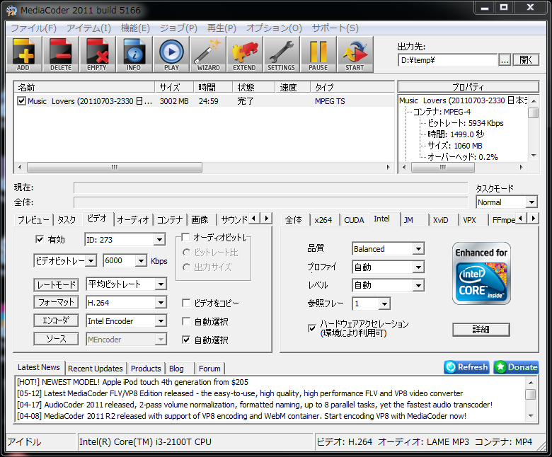Click the properties panel horizontal scrollbar thumb
The height and width of the screenshot is (457, 552).
pos(443,167)
